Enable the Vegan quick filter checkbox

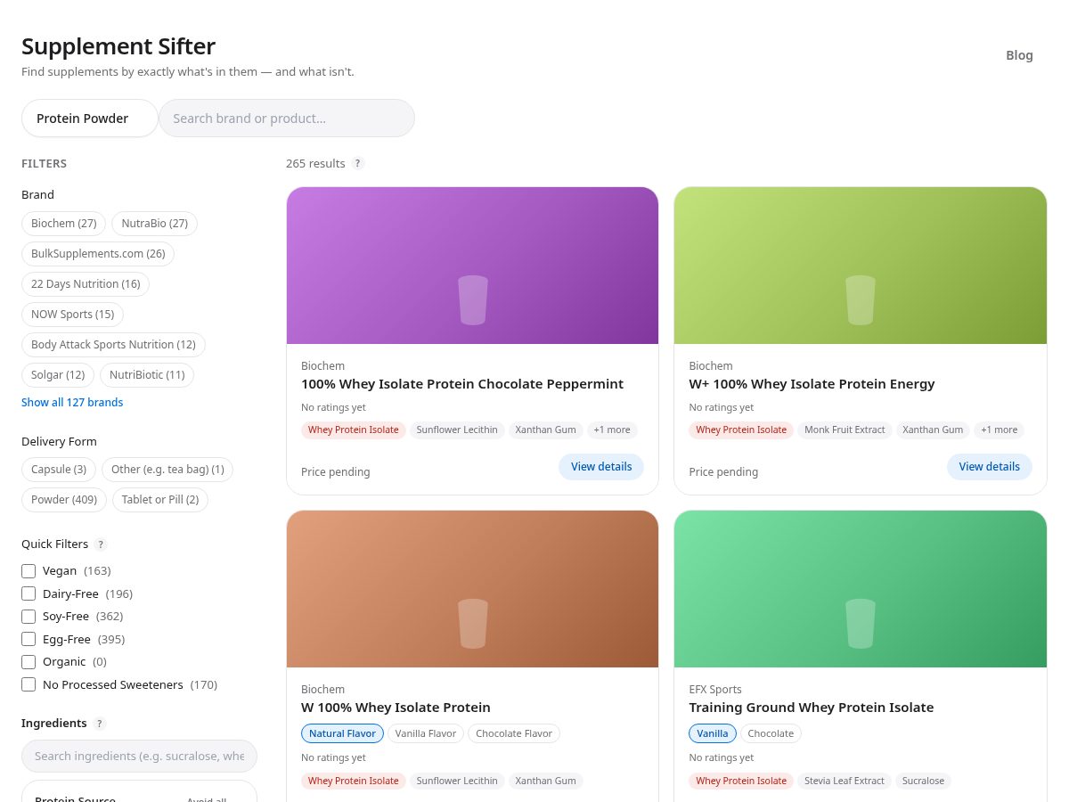29,570
